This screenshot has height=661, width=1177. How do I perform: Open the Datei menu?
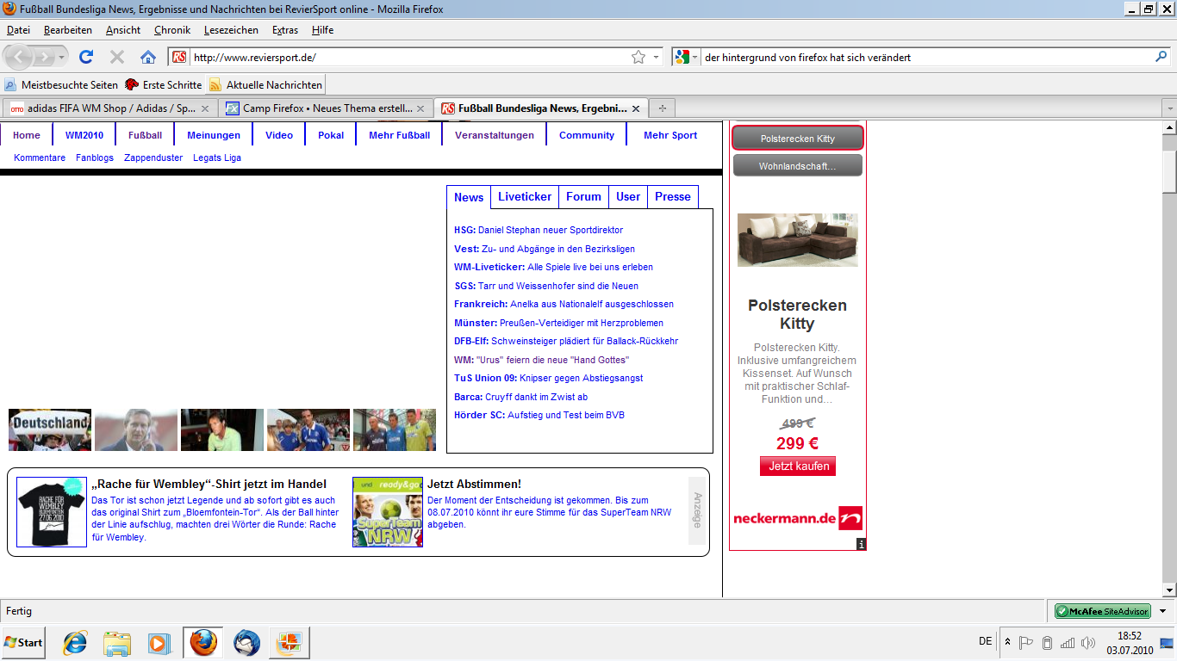tap(18, 30)
